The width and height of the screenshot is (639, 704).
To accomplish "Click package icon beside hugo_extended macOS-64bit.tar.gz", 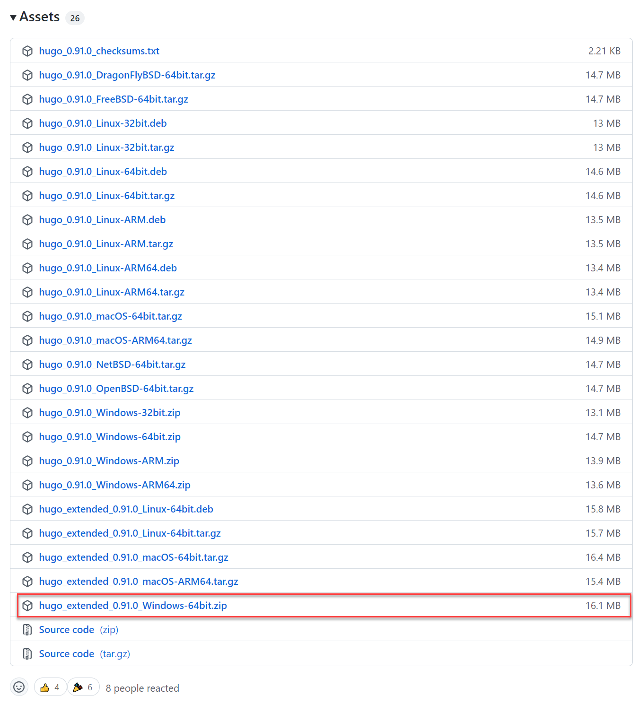I will (x=27, y=557).
